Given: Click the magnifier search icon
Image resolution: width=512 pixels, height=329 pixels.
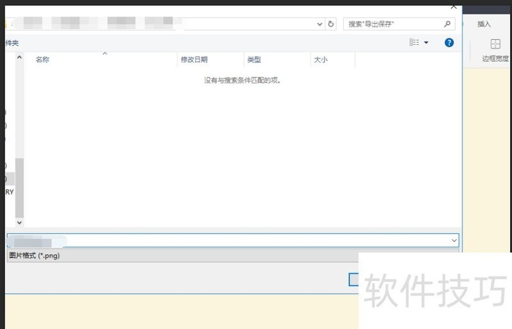Looking at the screenshot, I should (447, 24).
